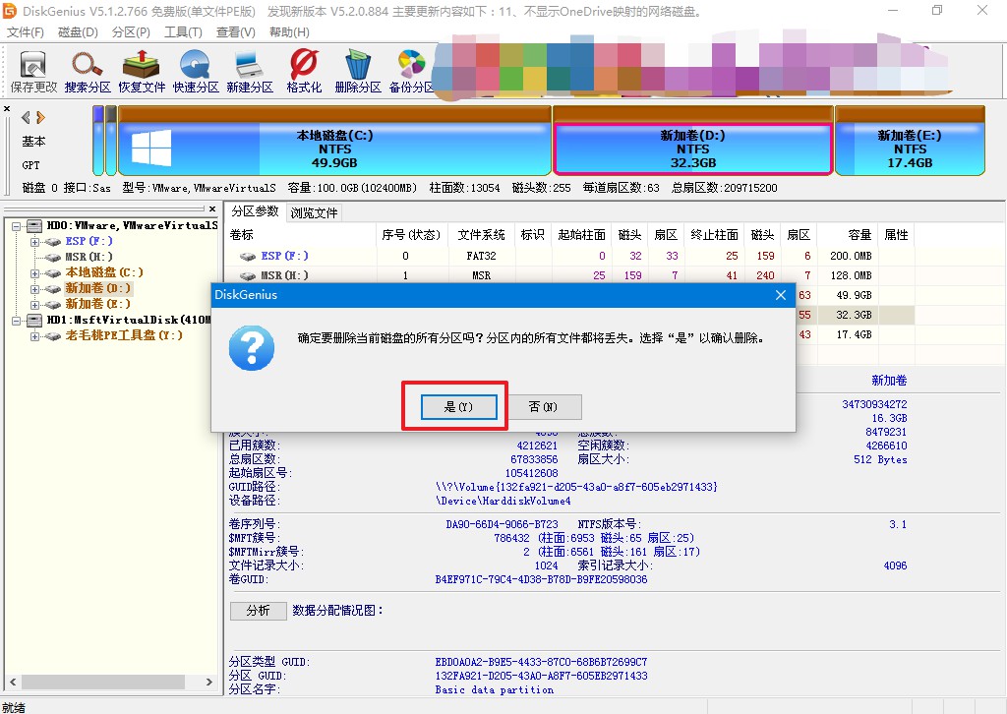Click the Recover Files (恢复文件) icon
Screen dimensions: 1007x714
(142, 72)
